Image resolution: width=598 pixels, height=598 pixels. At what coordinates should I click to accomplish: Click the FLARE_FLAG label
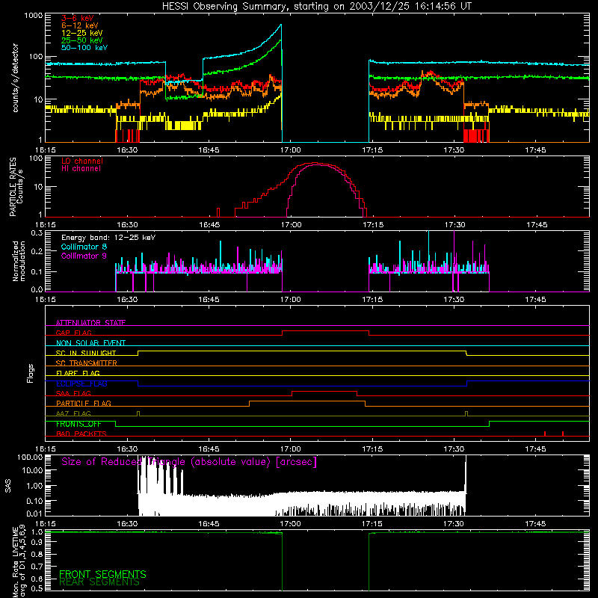pos(78,373)
